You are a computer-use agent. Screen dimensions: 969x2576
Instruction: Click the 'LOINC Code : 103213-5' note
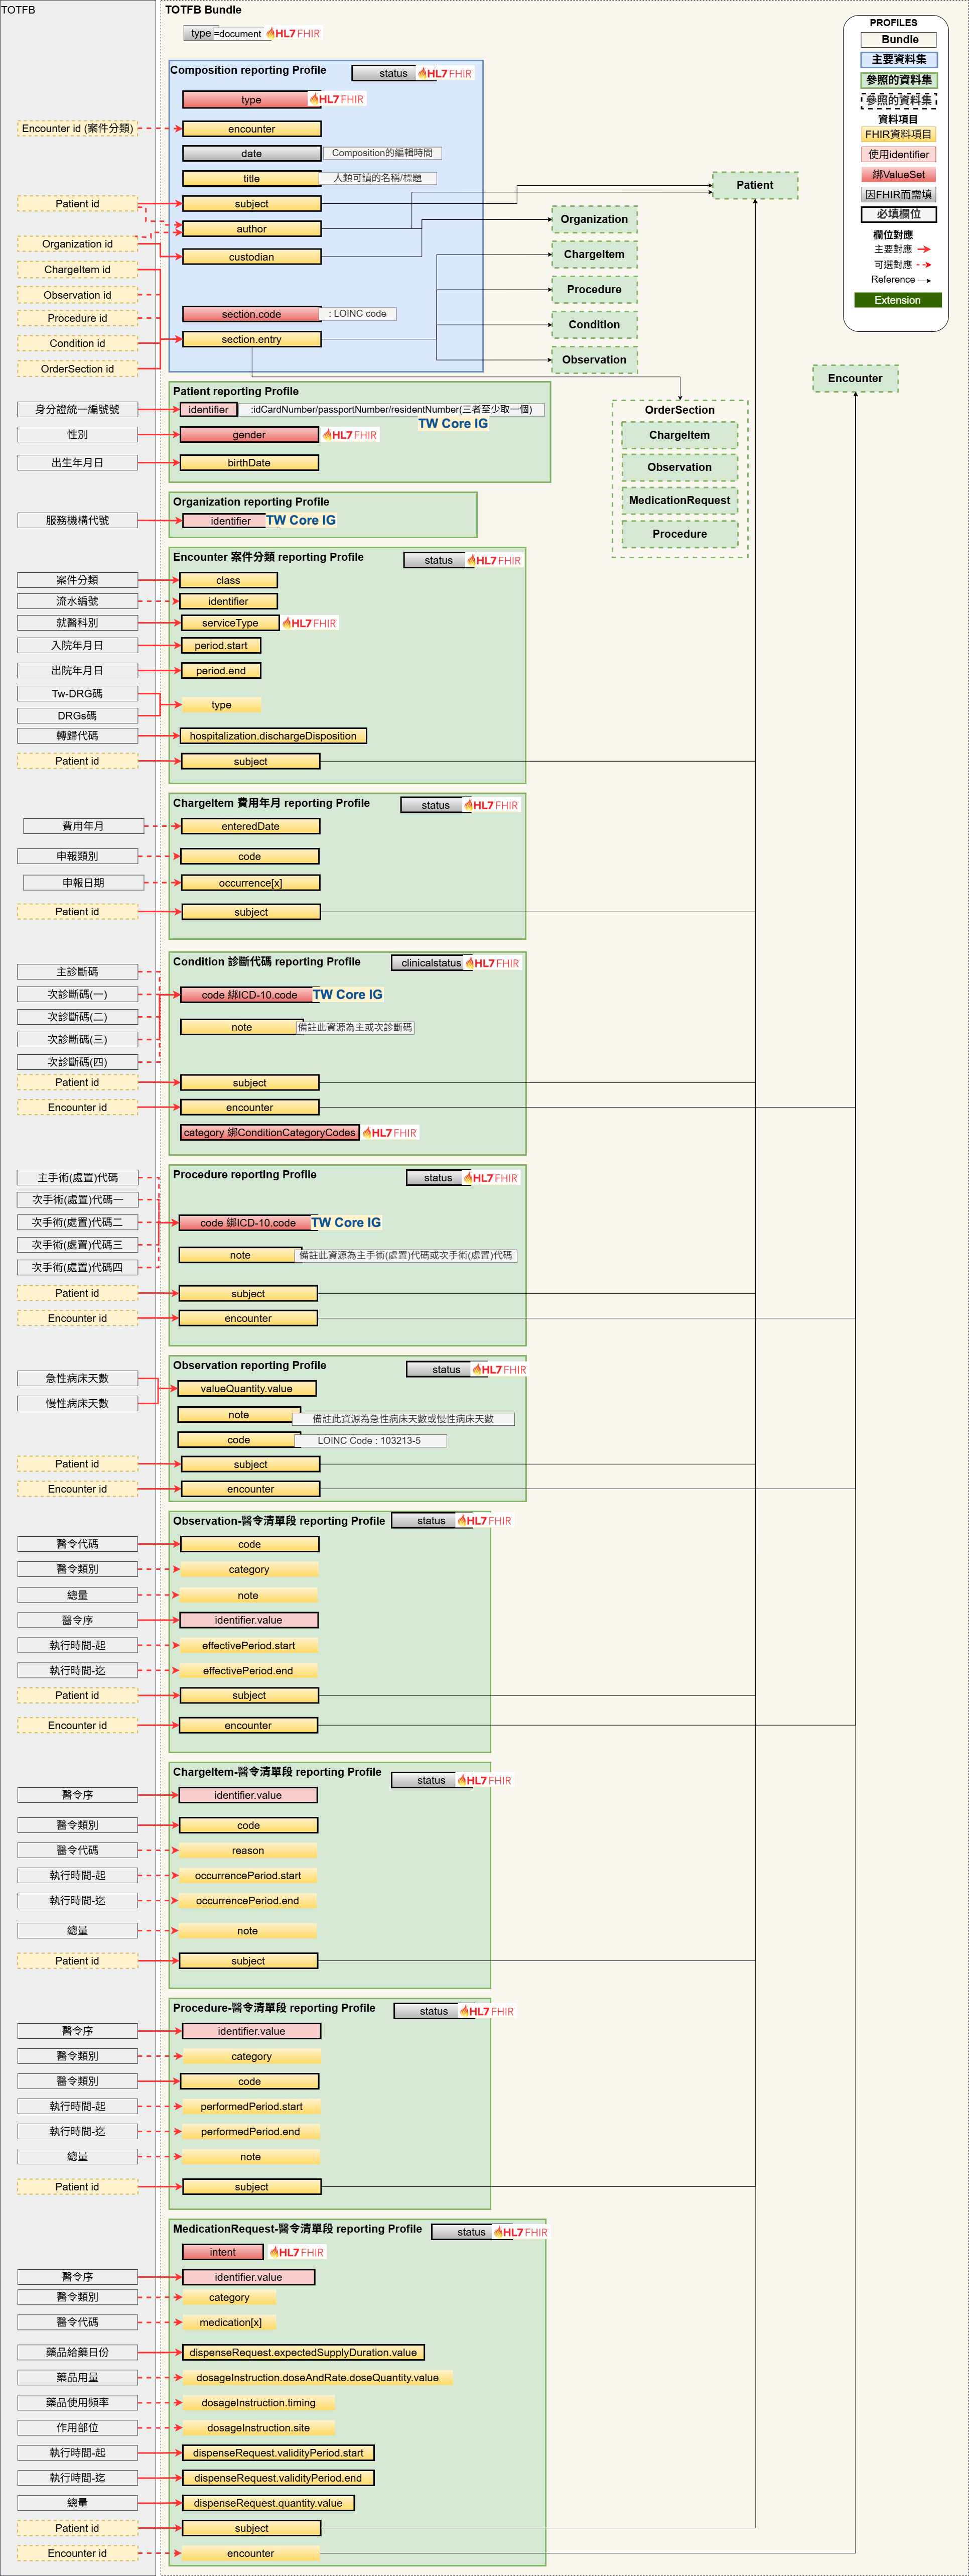369,1440
